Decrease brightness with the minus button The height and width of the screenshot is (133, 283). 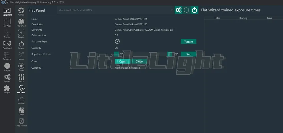tap(117, 54)
